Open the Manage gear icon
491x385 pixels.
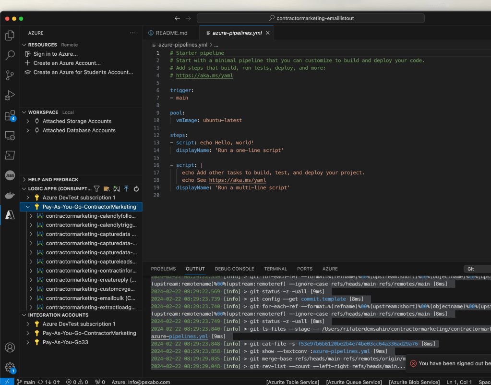coord(10,368)
